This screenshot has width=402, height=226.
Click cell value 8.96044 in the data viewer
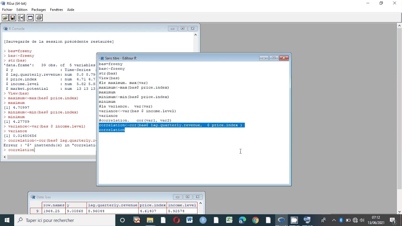(x=112, y=211)
